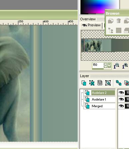Click the New Vector Layer icon
This screenshot has width=129, height=149.
[x=92, y=83]
